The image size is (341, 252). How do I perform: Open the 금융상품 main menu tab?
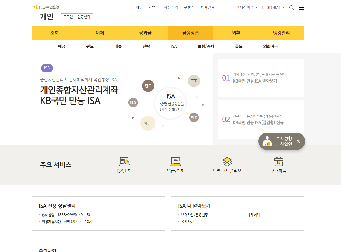click(191, 33)
